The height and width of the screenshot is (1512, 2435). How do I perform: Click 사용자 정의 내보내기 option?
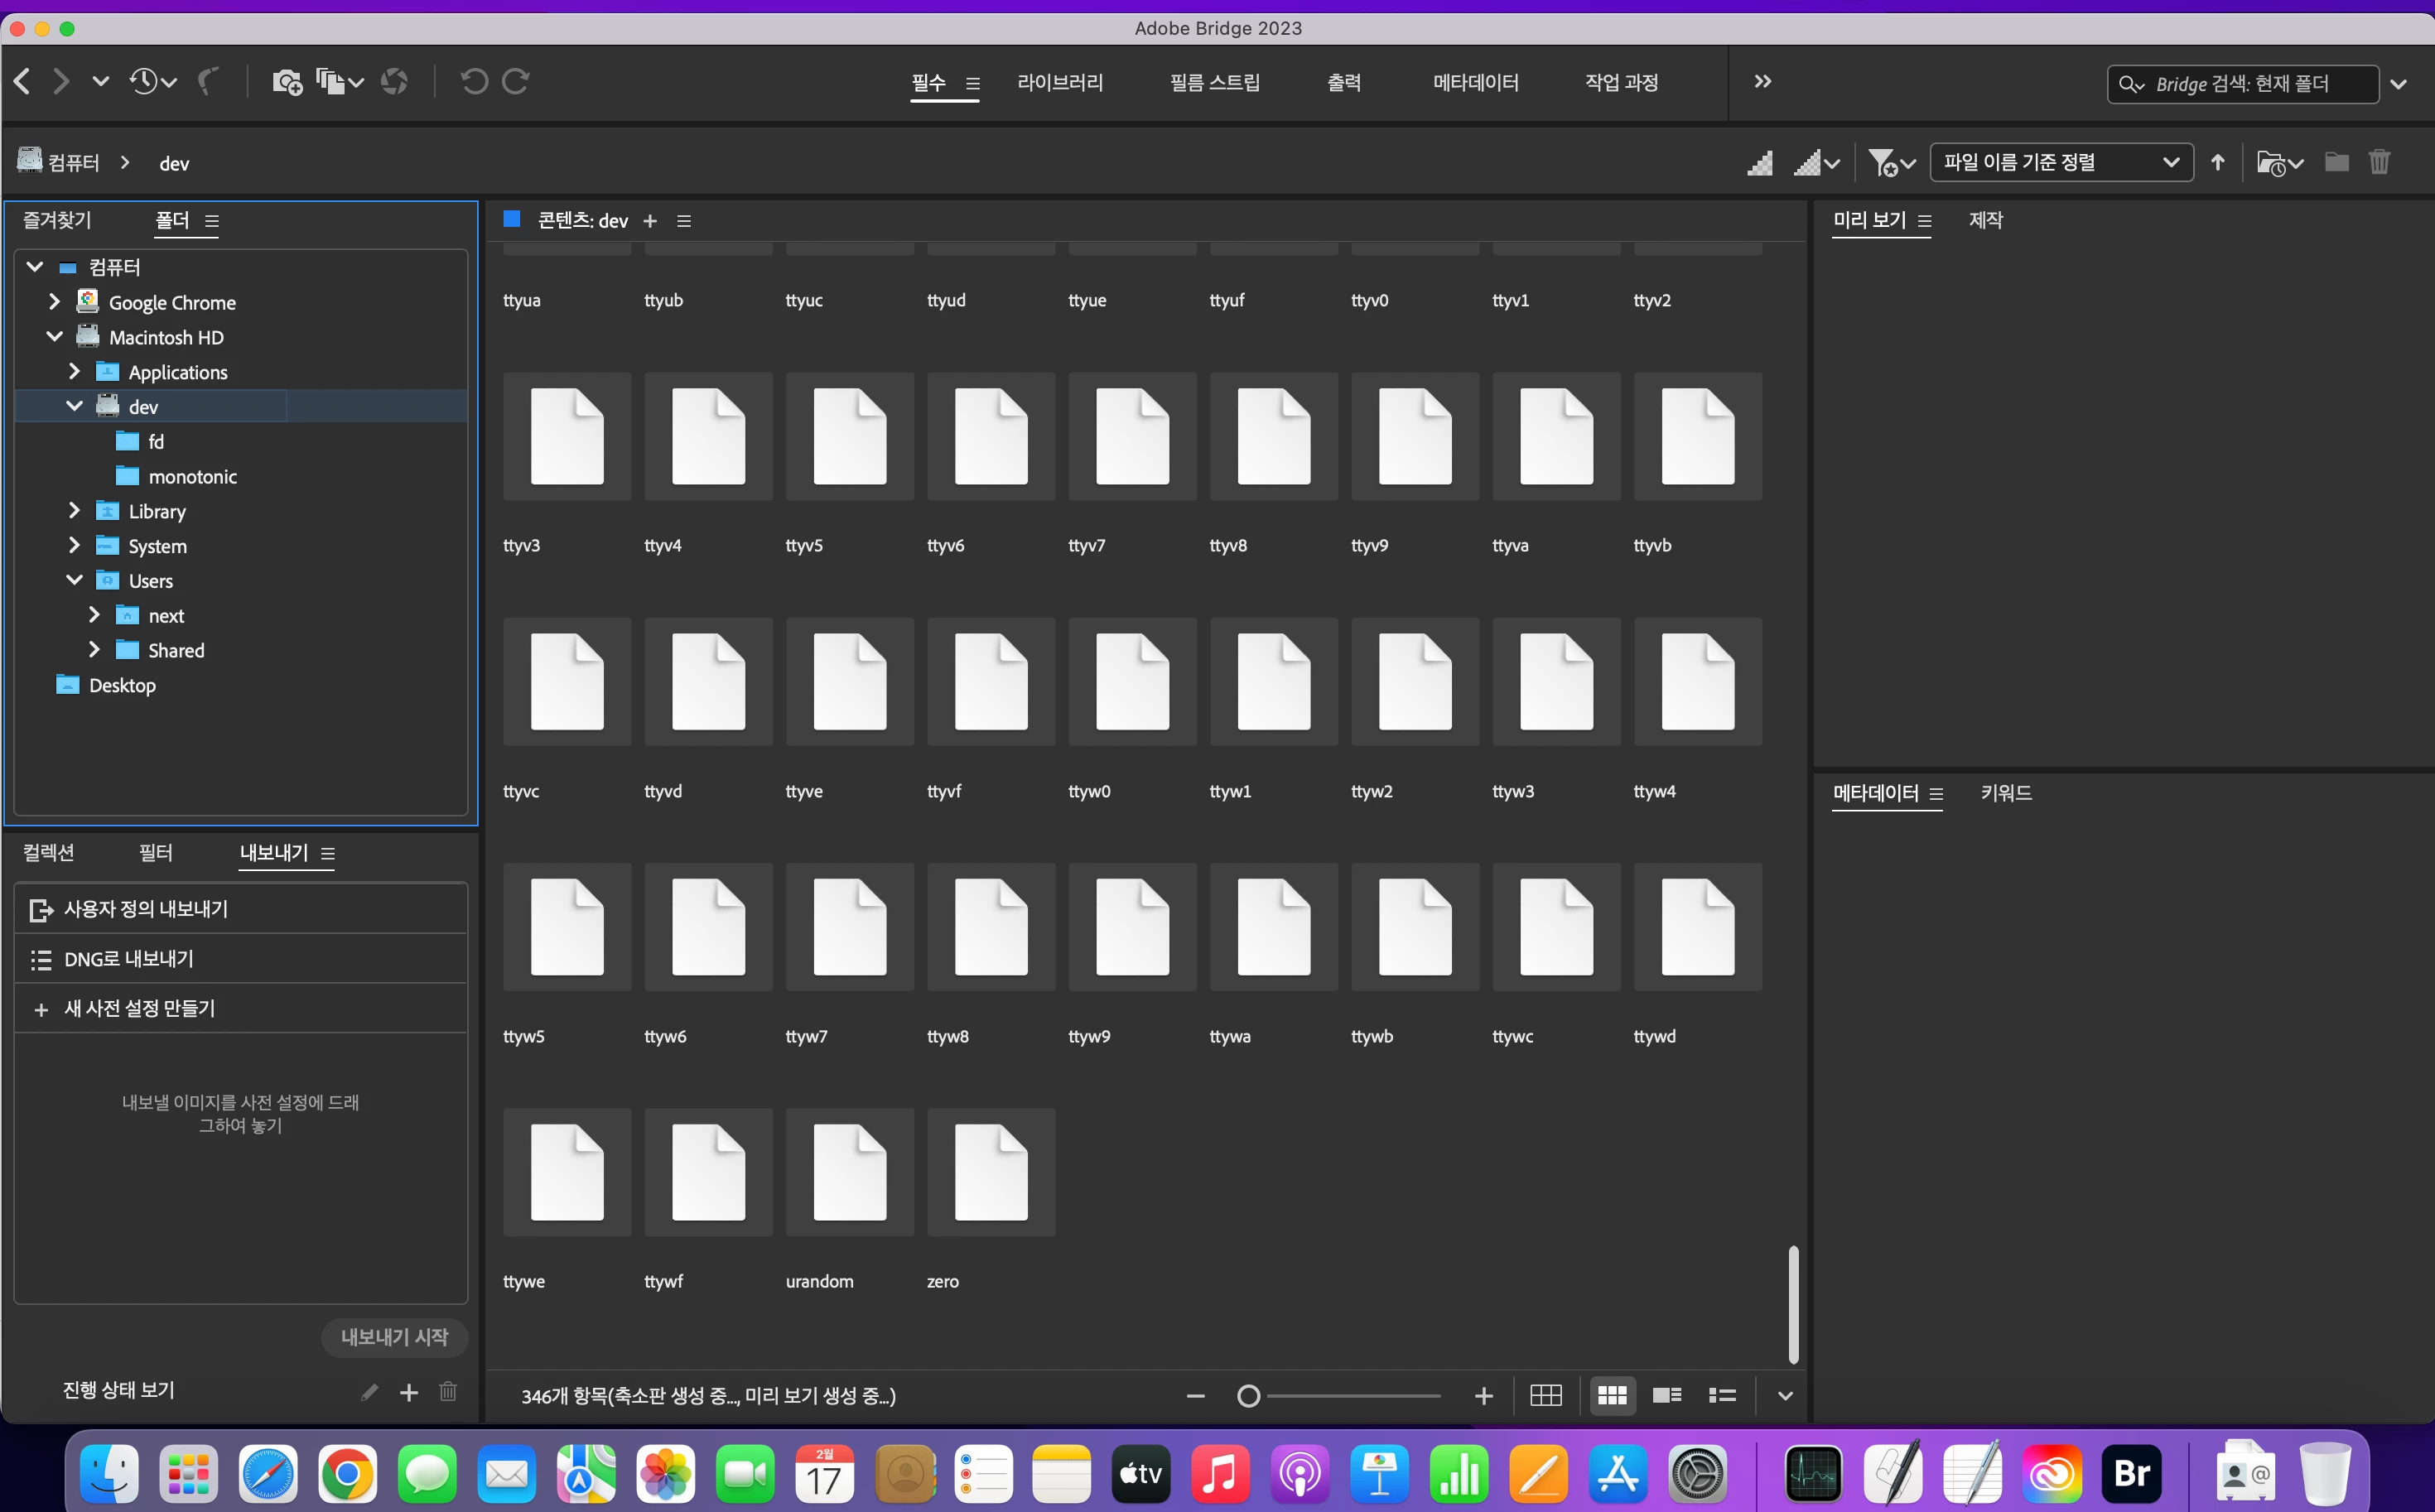146,909
